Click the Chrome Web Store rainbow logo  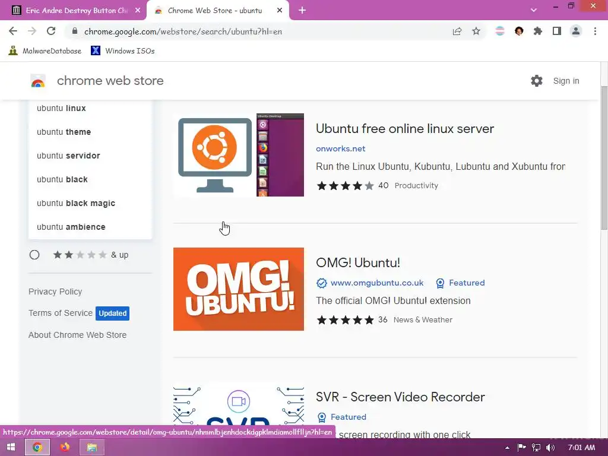tap(38, 81)
